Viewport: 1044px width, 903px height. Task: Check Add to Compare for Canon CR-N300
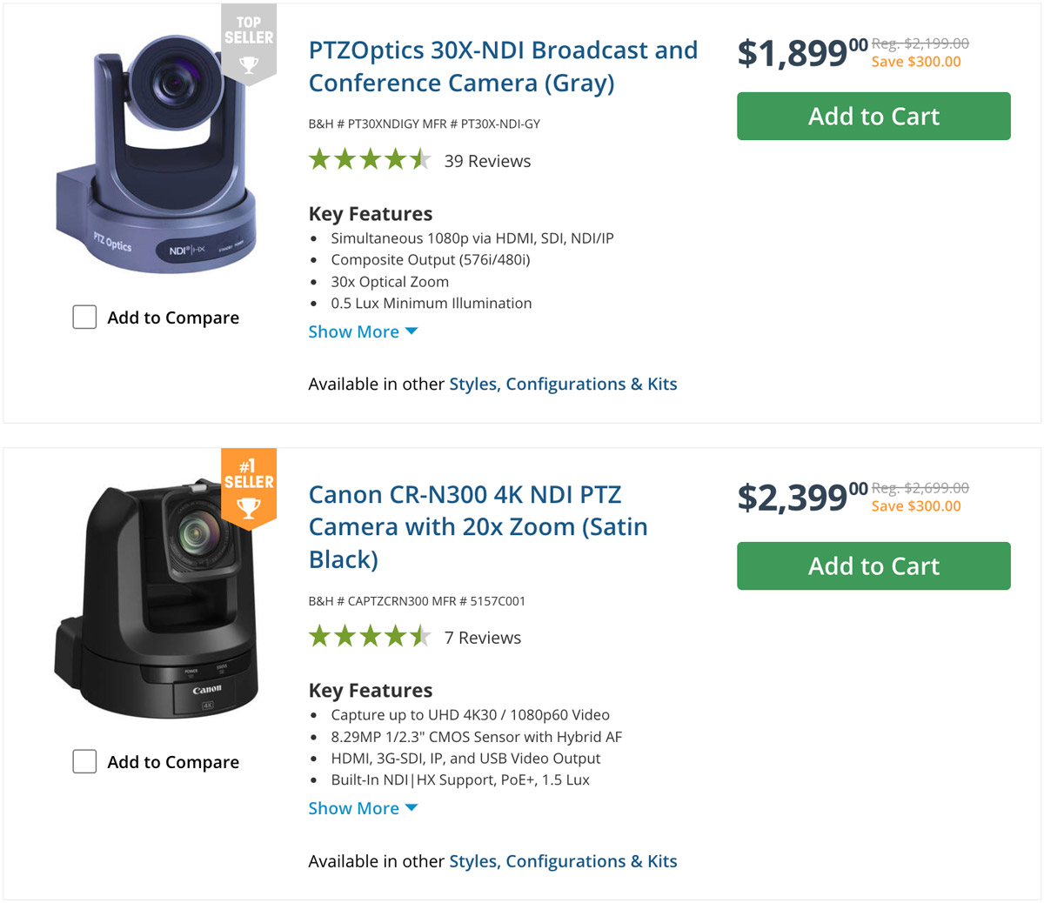pyautogui.click(x=84, y=760)
